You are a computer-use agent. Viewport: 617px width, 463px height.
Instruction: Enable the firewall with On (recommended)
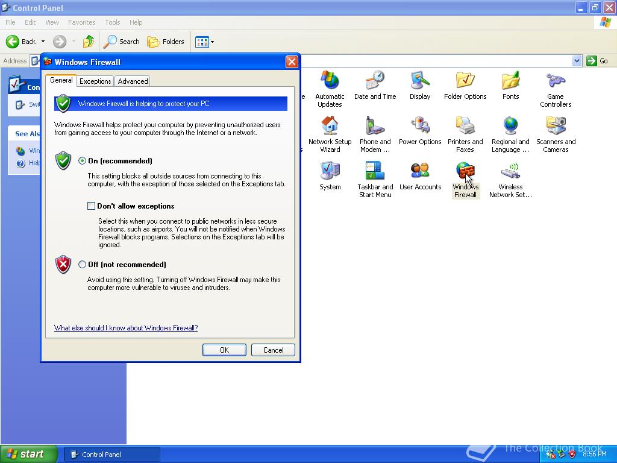click(82, 161)
